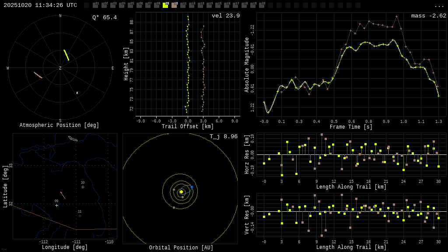448x252 pixels.
Task: Toggle the station 20 box in top strip
Action: pos(262,5)
